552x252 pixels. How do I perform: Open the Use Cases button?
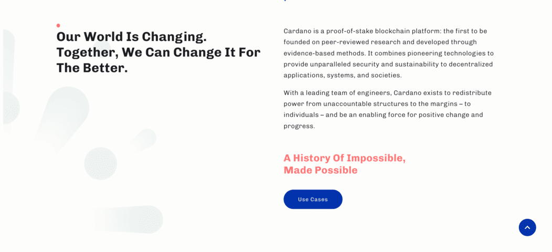(313, 199)
